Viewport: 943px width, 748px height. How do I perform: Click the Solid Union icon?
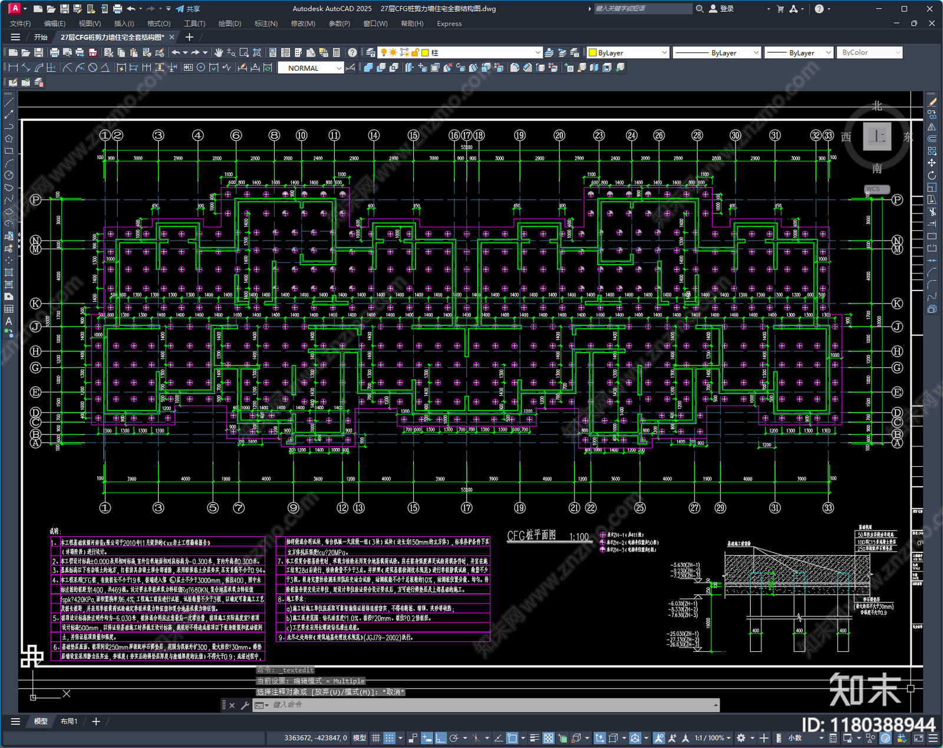pos(368,68)
